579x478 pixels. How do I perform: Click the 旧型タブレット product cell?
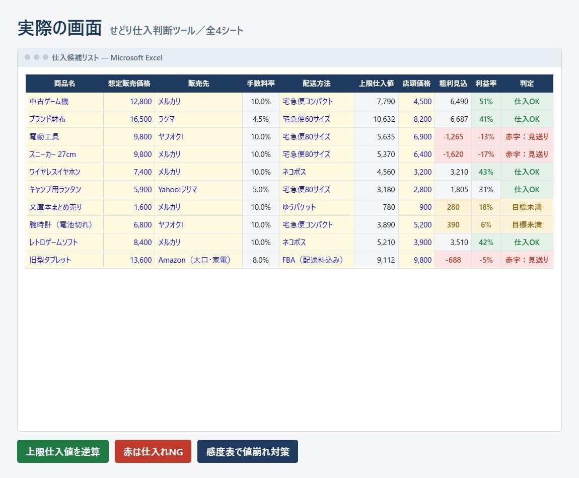click(x=64, y=260)
